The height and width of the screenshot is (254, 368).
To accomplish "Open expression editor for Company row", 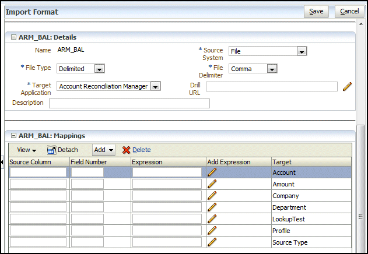I will (x=212, y=196).
